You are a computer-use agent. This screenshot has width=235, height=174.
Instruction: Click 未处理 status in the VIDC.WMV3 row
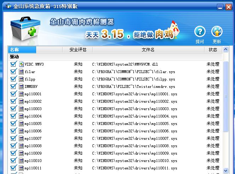pos(213,64)
